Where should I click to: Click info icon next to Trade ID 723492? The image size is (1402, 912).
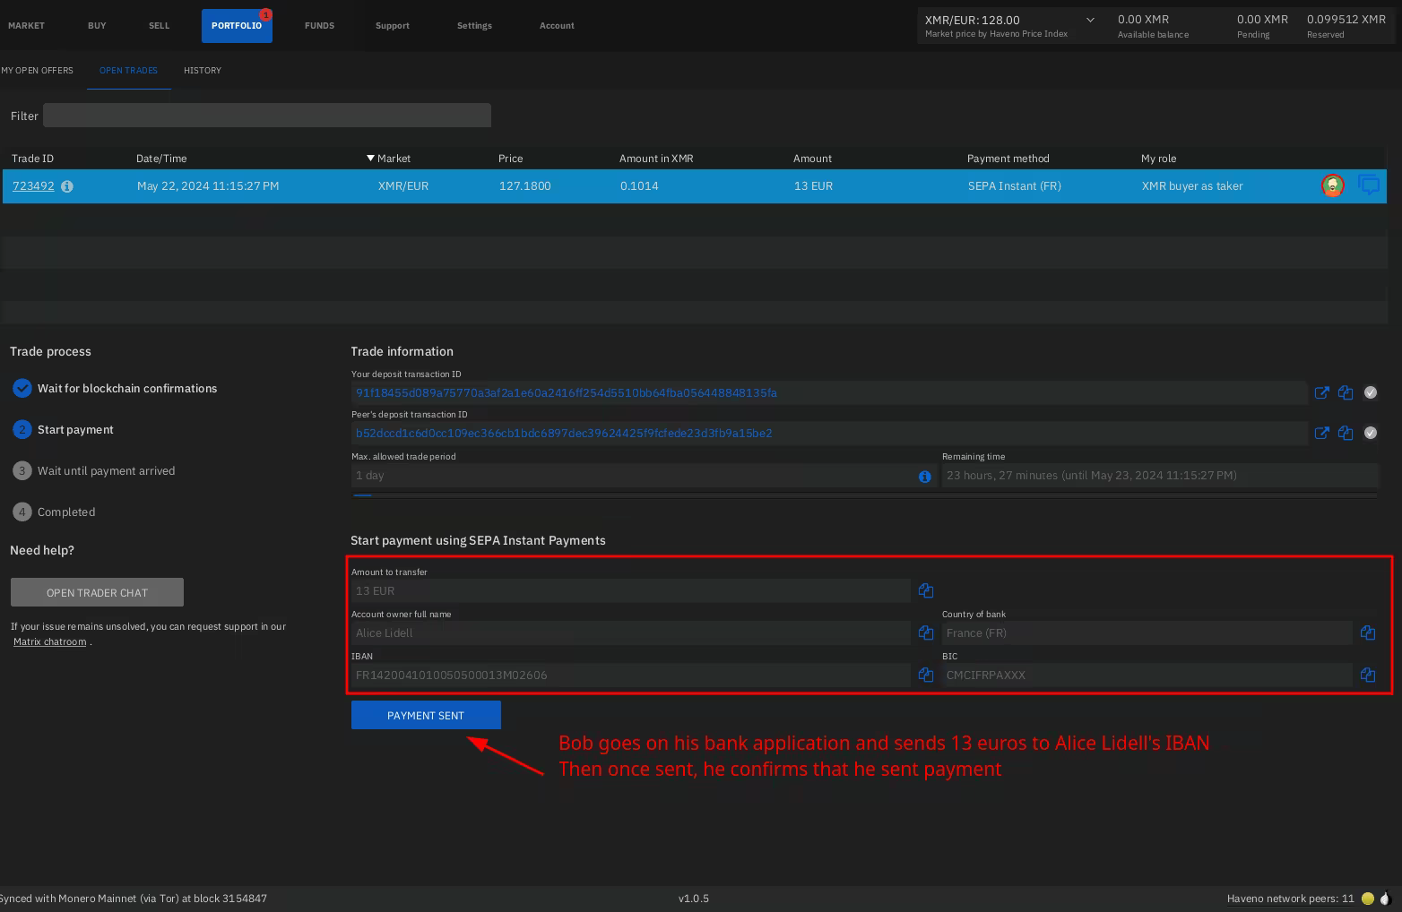pyautogui.click(x=67, y=186)
